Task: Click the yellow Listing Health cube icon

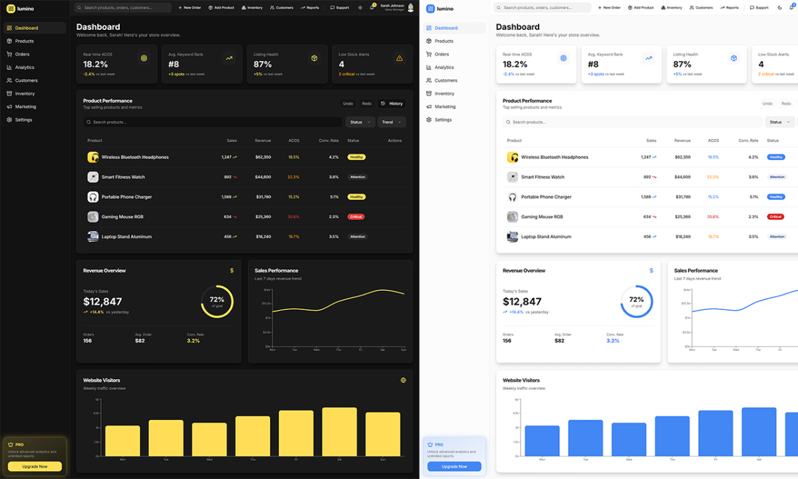Action: click(314, 59)
